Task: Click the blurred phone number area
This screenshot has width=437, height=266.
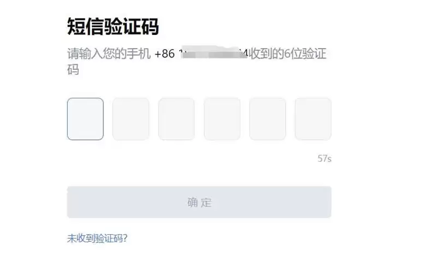Action: click(x=212, y=54)
